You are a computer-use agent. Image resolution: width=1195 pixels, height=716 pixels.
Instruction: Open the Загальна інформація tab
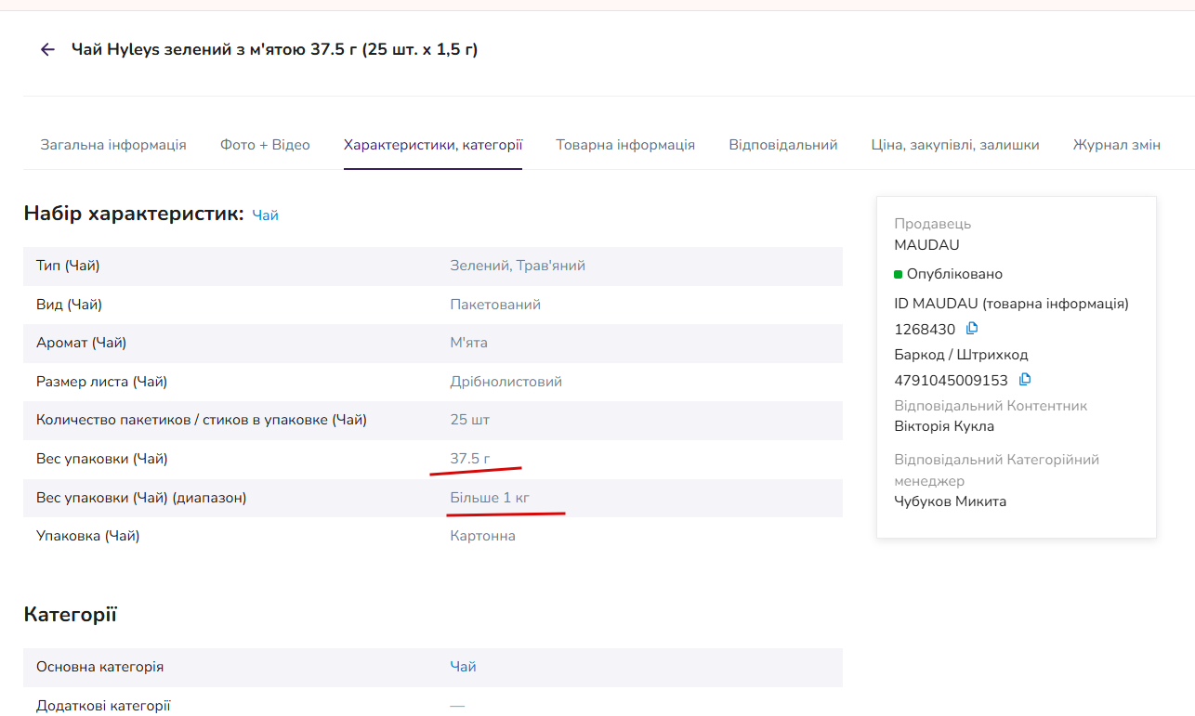click(x=113, y=145)
